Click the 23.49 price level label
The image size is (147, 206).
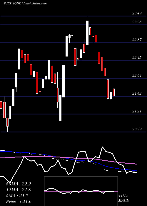(x=137, y=13)
